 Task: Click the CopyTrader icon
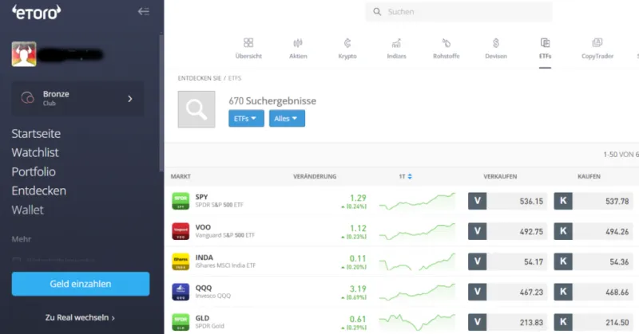pyautogui.click(x=597, y=43)
